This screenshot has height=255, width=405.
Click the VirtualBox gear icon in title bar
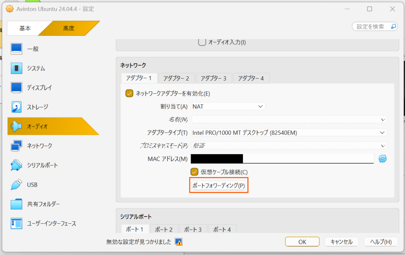pos(9,9)
